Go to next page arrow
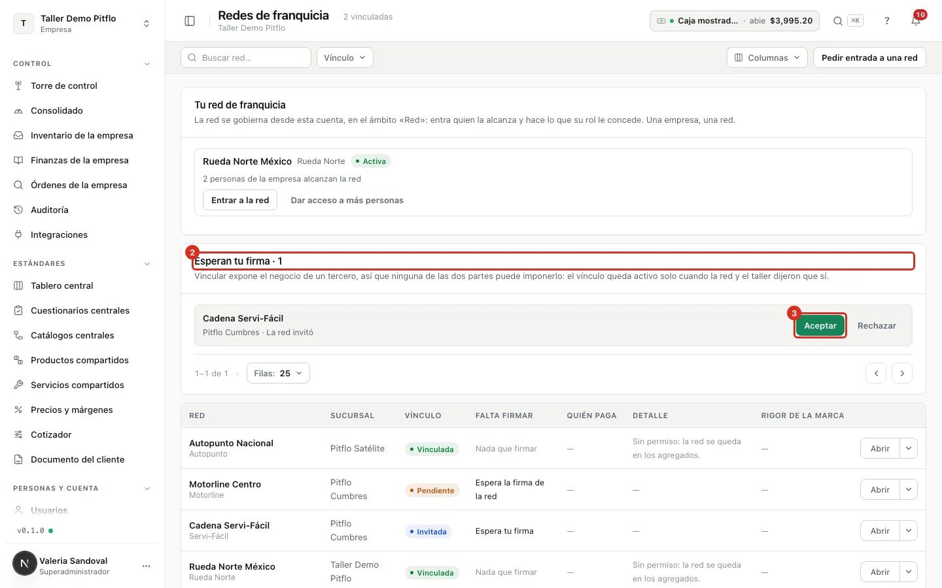Viewport: 942px width, 588px height. click(902, 373)
